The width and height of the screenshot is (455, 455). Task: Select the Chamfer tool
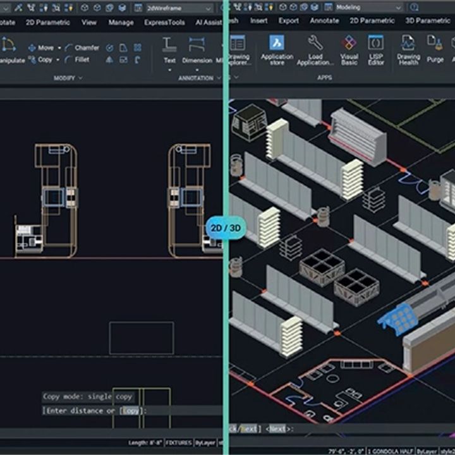82,47
